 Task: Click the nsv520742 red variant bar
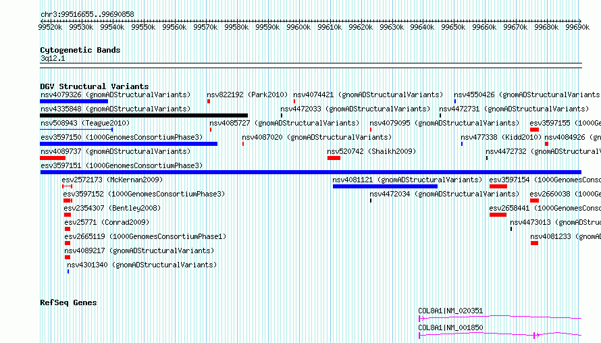(x=334, y=158)
